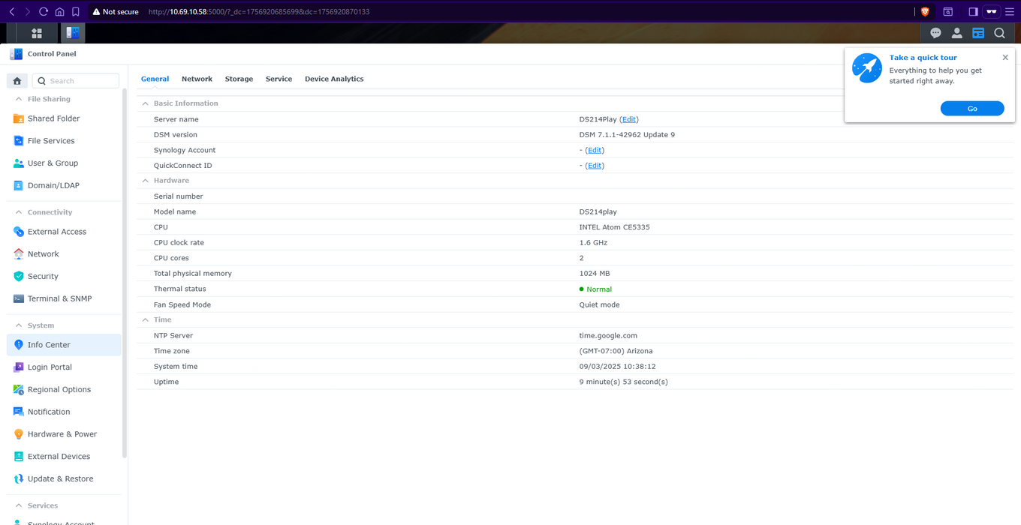Click the Control Panel search field

click(75, 81)
